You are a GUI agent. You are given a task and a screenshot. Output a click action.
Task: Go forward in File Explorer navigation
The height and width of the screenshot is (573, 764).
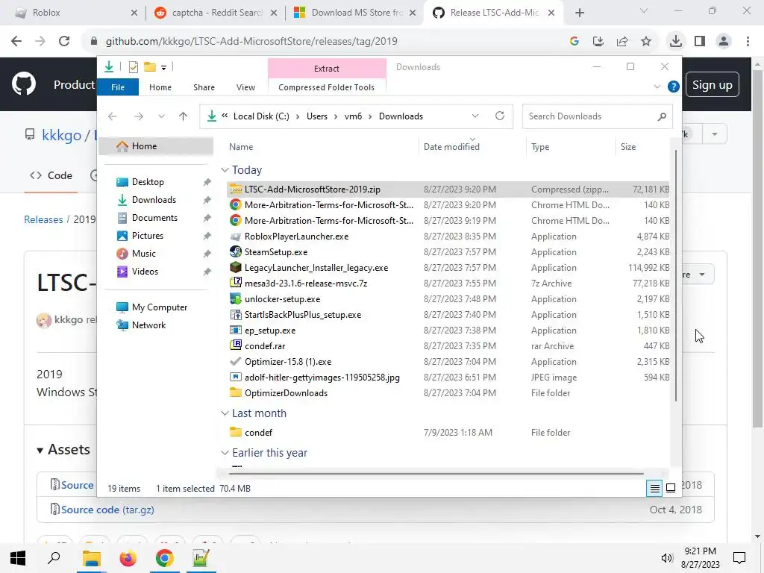(x=138, y=116)
